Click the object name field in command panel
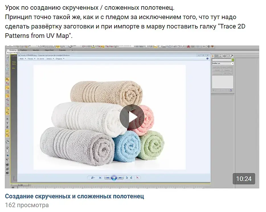Viewport: 266px width, 212px height. tap(222, 60)
